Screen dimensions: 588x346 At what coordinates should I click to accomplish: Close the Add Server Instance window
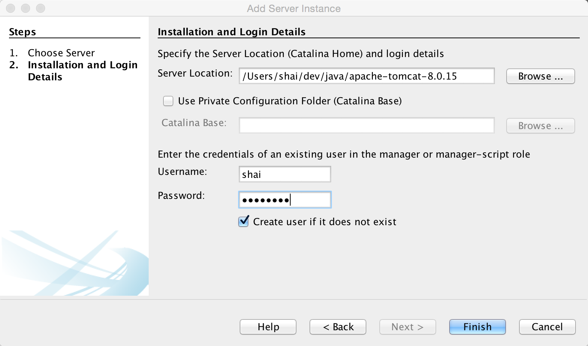(x=11, y=8)
